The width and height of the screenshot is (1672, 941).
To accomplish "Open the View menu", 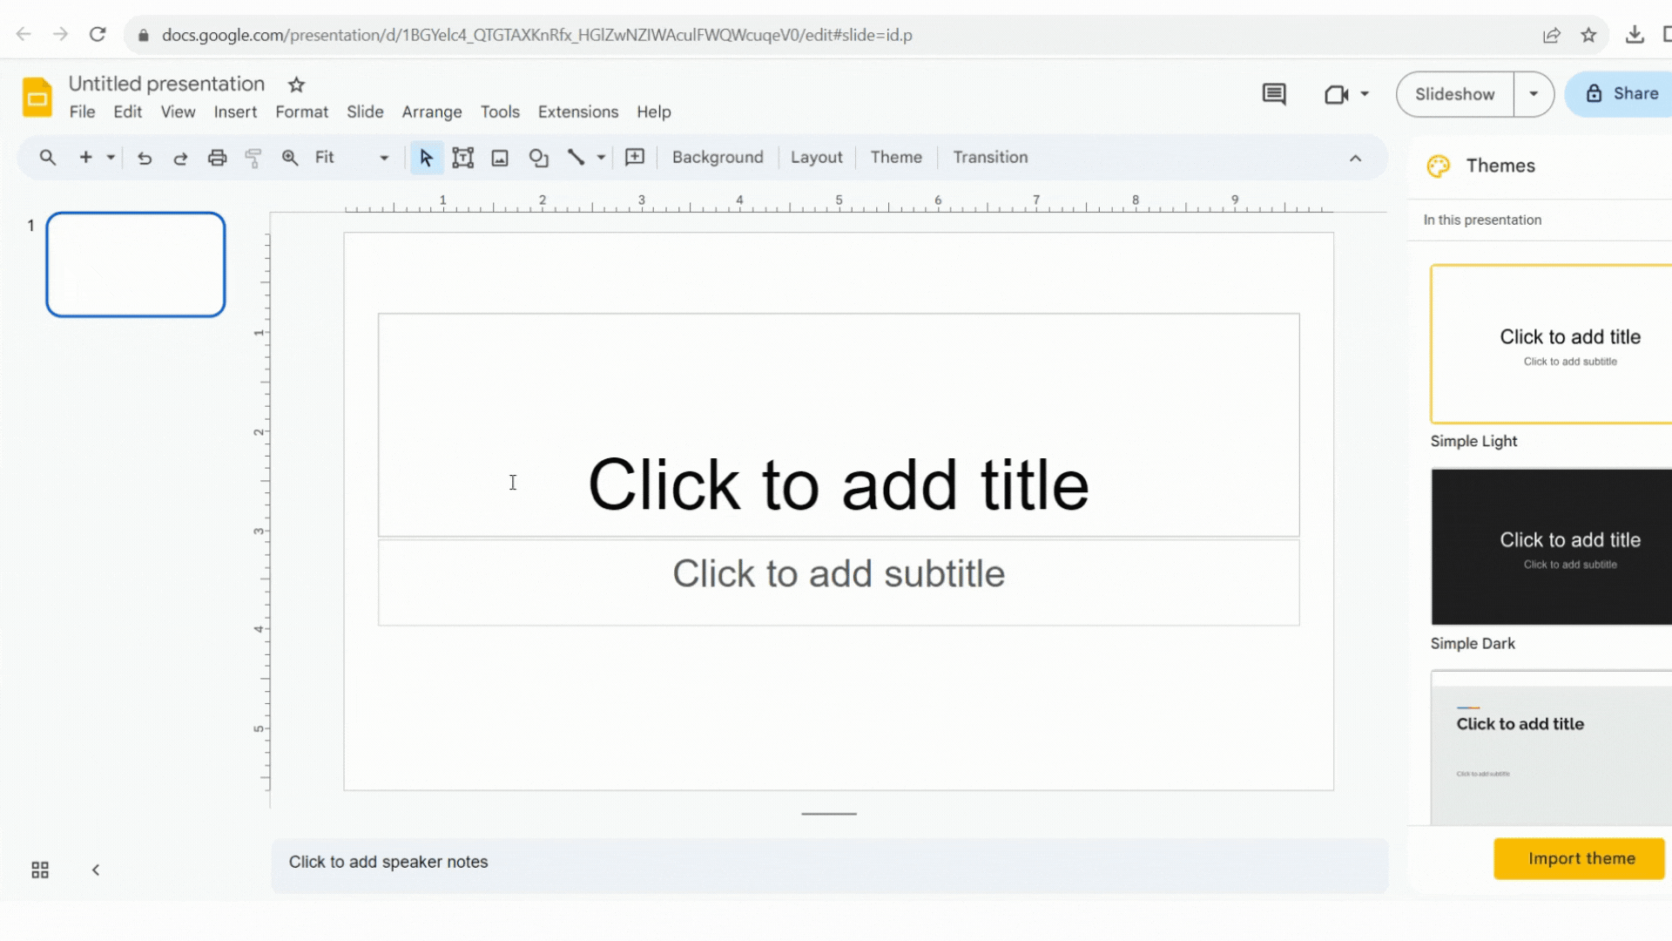I will (178, 112).
